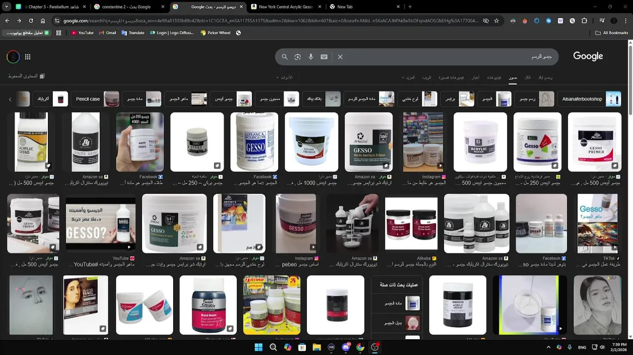Open the Picker Wheel bookmark
Viewport: 633px width, 355px height.
tap(215, 33)
